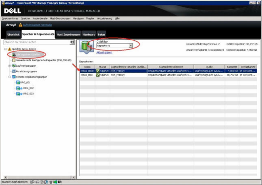Open the Hilfe menu
This screenshot has height=185, width=262.
[117, 18]
